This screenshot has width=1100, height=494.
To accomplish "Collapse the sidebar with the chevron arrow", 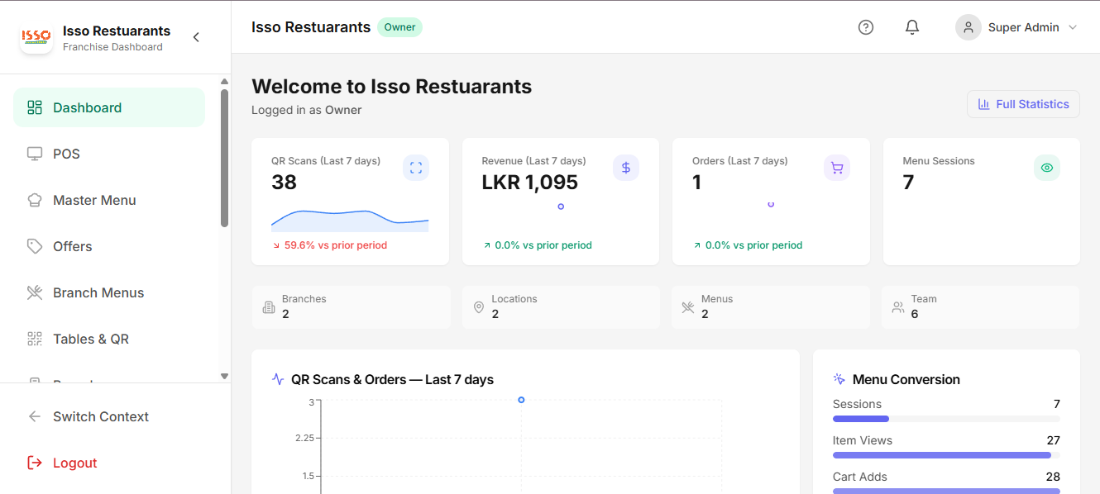I will click(x=196, y=37).
